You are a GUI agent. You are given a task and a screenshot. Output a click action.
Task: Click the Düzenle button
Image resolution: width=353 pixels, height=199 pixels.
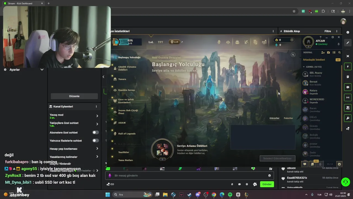74,96
